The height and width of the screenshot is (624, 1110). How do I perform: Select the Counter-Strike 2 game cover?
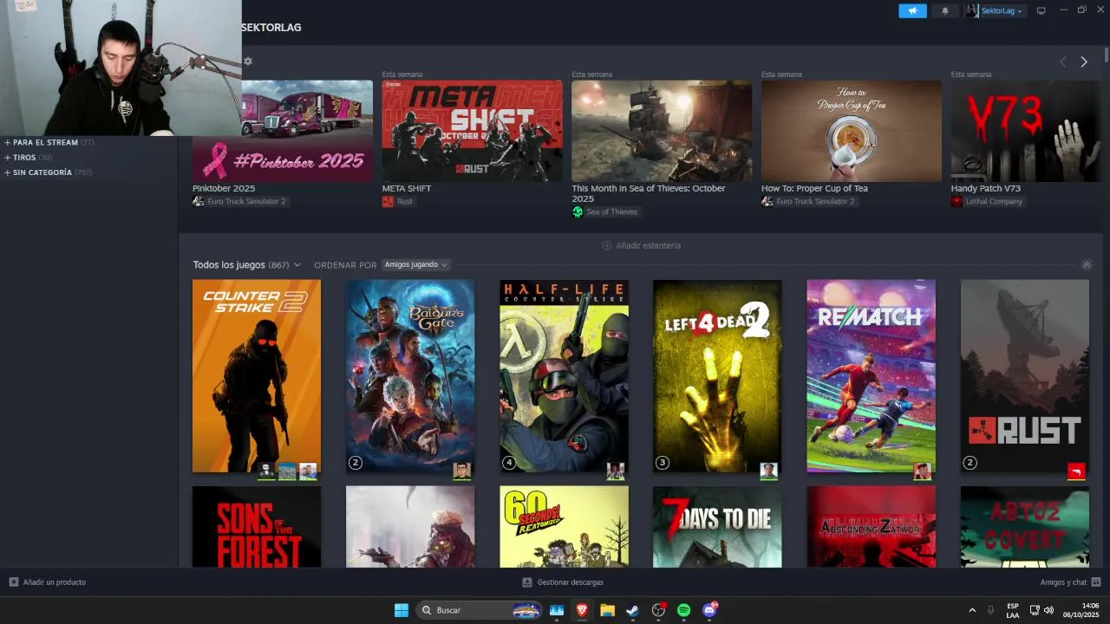(257, 376)
